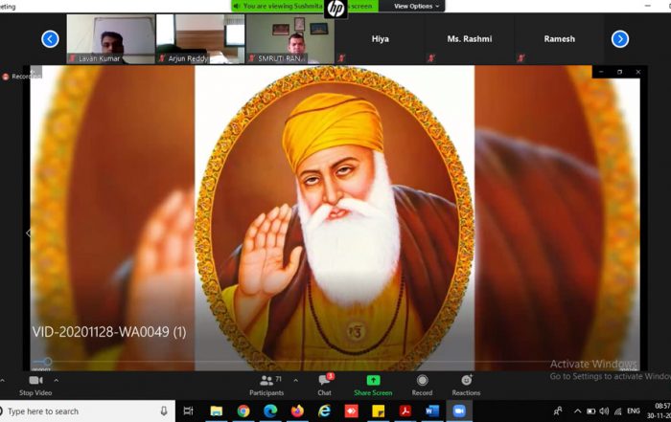
Task: Open the volume control in system tray
Action: (604, 411)
